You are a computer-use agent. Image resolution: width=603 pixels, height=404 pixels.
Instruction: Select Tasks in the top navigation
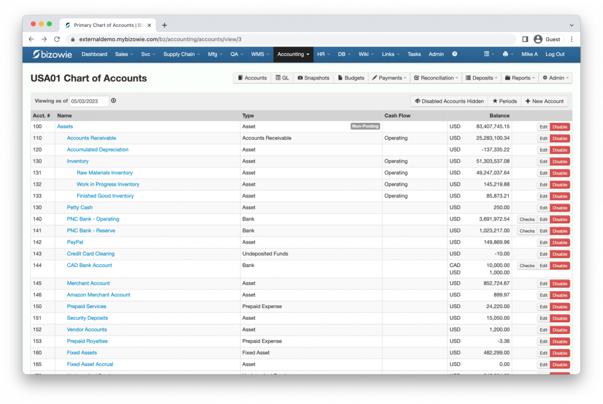point(414,54)
